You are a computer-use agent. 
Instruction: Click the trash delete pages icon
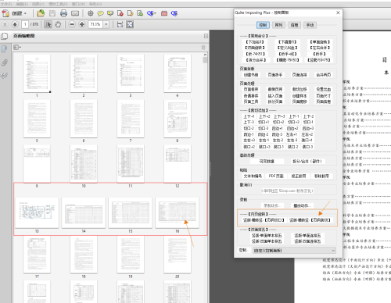tap(203, 47)
